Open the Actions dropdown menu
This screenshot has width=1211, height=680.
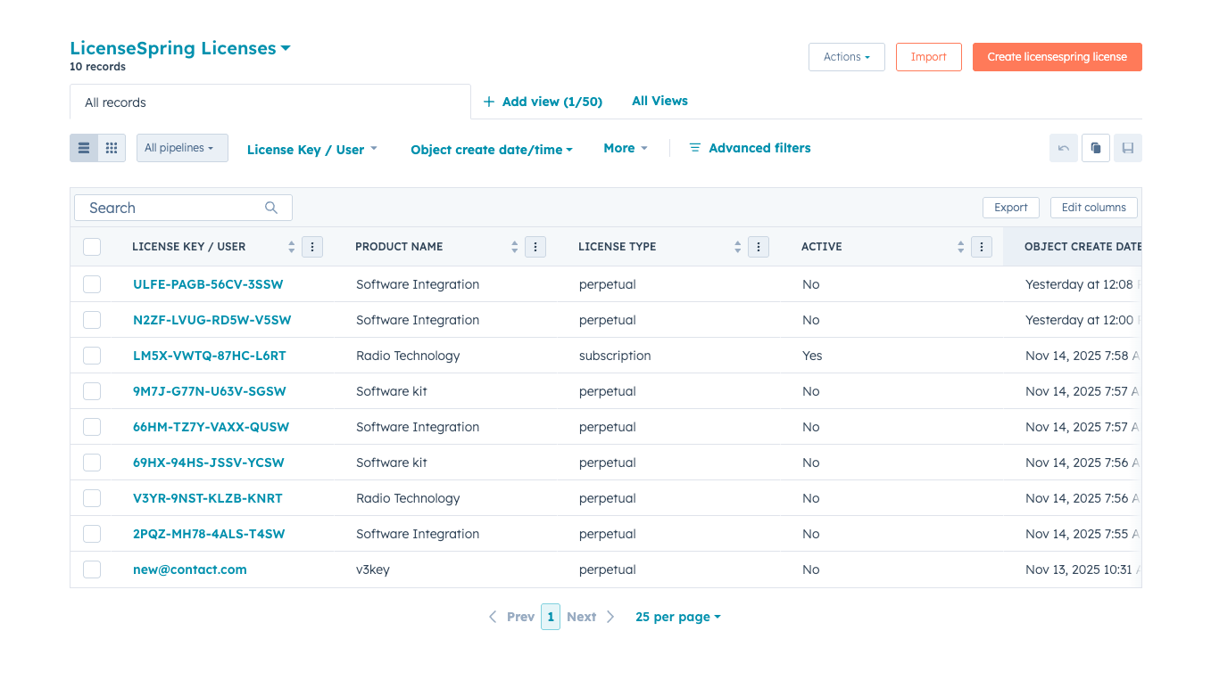point(846,57)
